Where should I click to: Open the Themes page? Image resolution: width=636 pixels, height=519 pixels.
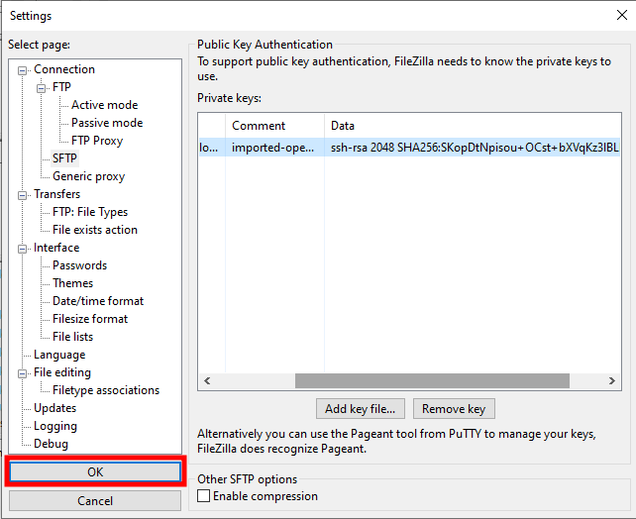pyautogui.click(x=72, y=283)
